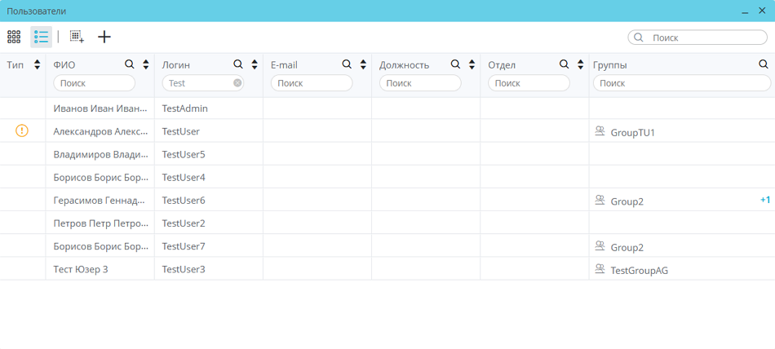This screenshot has height=349, width=775.
Task: Open the GroupTU1 group link
Action: click(x=632, y=132)
